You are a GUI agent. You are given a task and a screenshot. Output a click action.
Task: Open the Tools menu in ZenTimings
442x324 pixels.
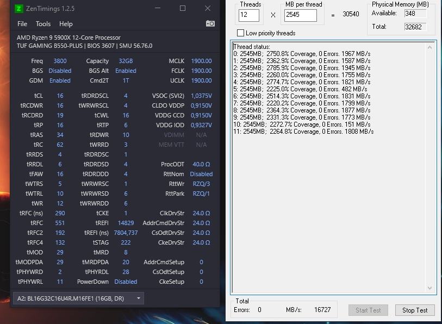43,24
